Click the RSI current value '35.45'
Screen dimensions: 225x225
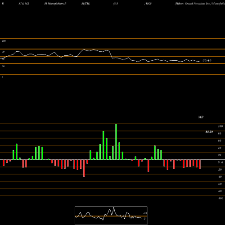[x=207, y=60]
